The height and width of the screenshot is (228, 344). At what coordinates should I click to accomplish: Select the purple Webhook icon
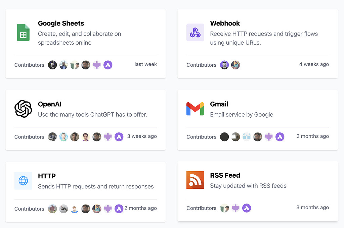point(195,32)
